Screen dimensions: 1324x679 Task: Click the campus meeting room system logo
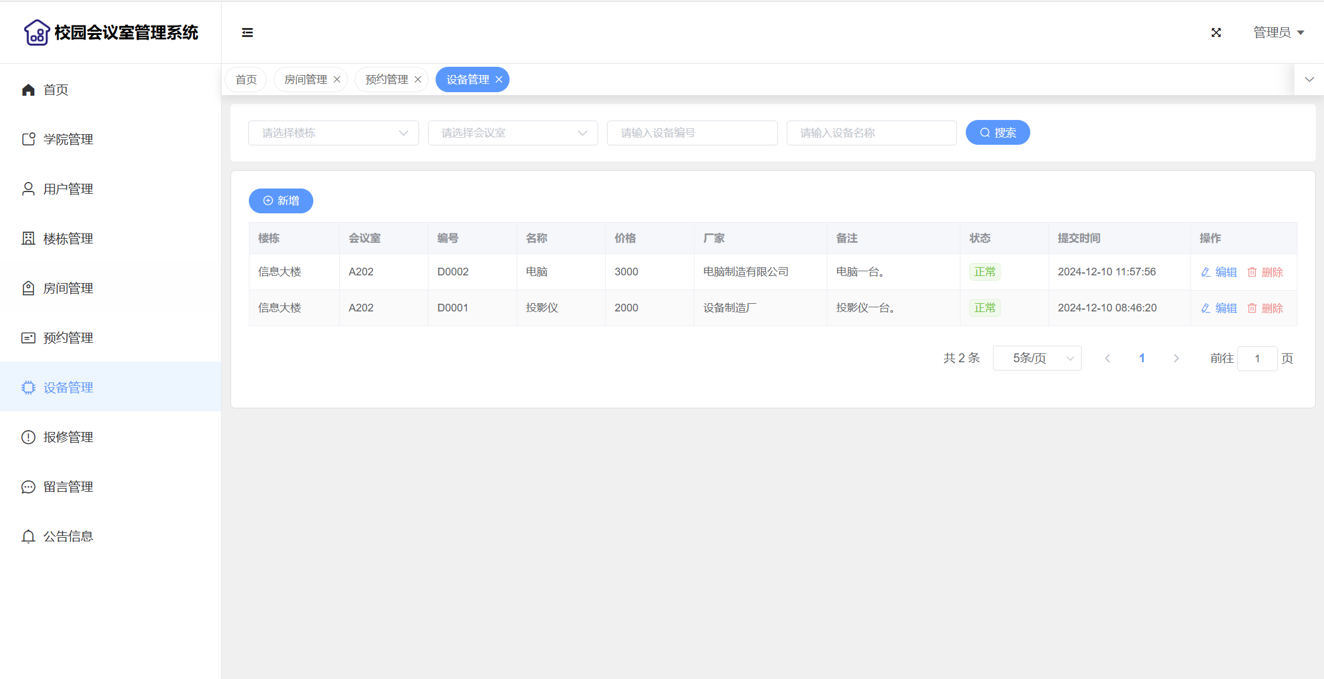pyautogui.click(x=37, y=32)
